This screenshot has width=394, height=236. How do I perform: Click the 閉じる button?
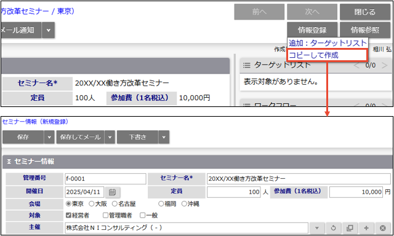[365, 12]
